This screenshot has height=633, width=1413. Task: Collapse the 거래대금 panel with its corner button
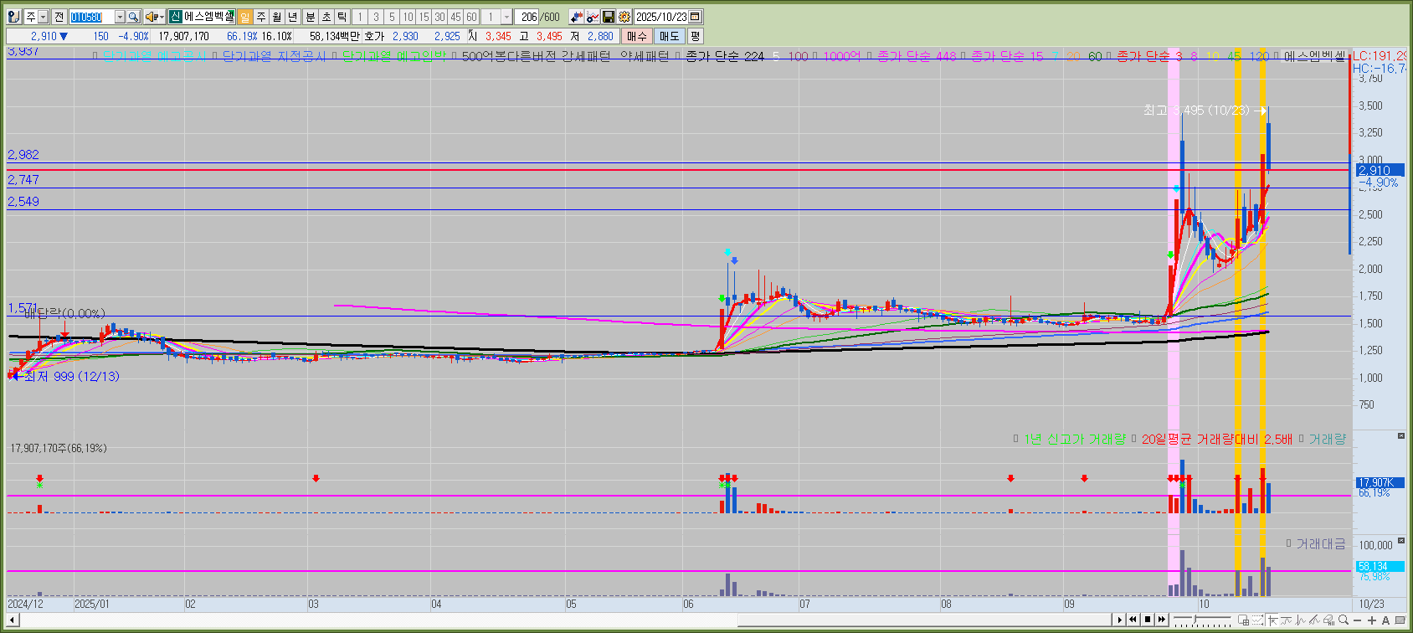coord(1401,541)
